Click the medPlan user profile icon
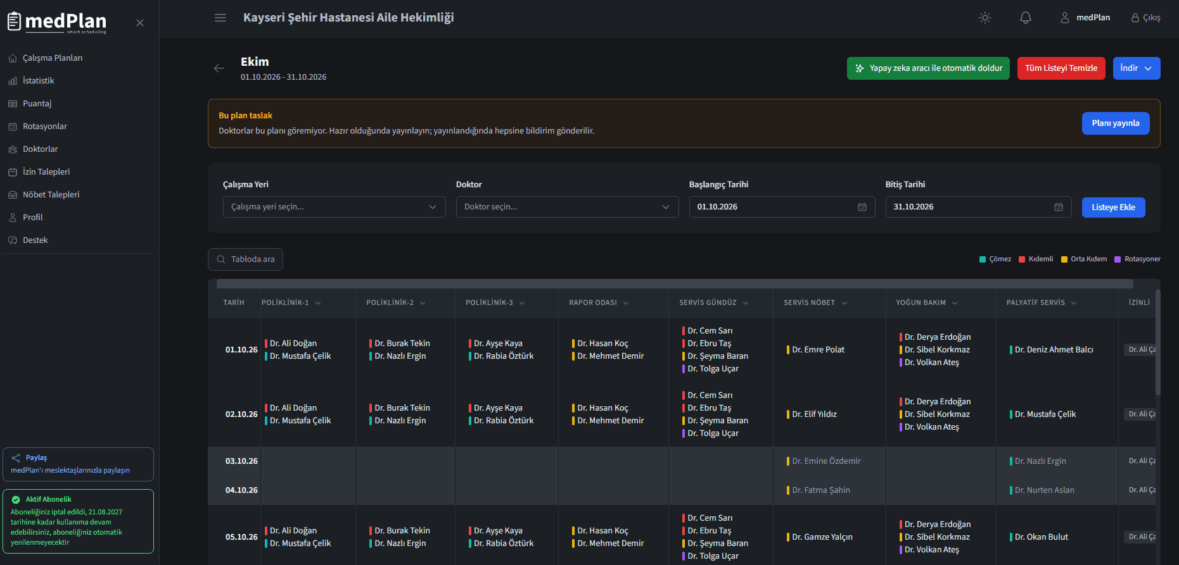Viewport: 1179px width, 565px height. point(1065,18)
